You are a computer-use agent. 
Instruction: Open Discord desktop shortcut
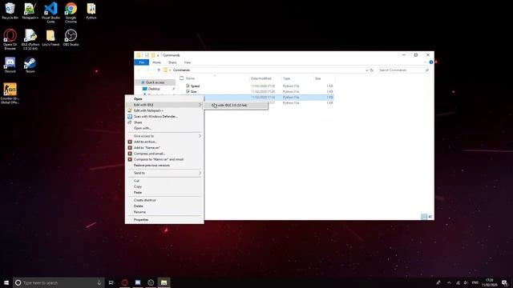pyautogui.click(x=10, y=65)
